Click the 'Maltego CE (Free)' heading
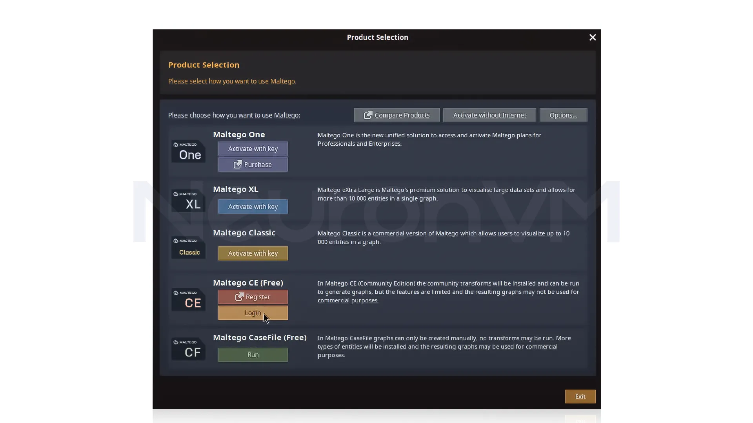The width and height of the screenshot is (753, 423). point(248,283)
